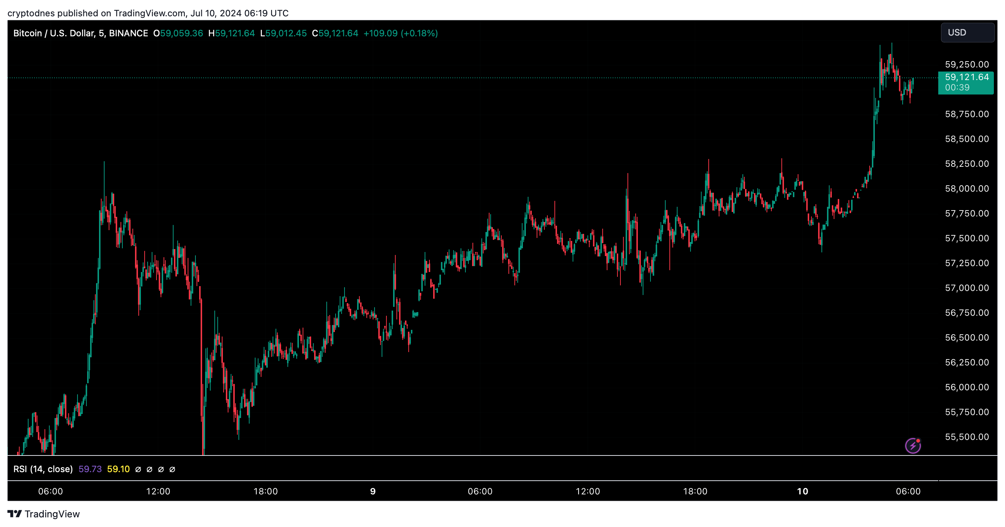1005x527 pixels.
Task: Click the TradingView logo icon
Action: (15, 514)
